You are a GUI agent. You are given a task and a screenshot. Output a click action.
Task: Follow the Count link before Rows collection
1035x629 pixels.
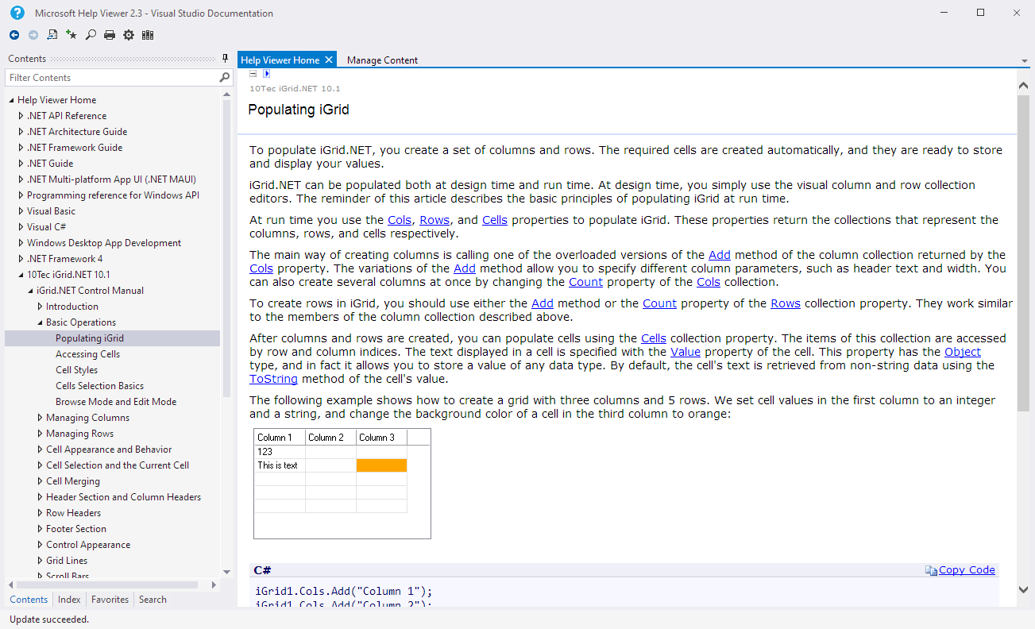click(x=659, y=303)
